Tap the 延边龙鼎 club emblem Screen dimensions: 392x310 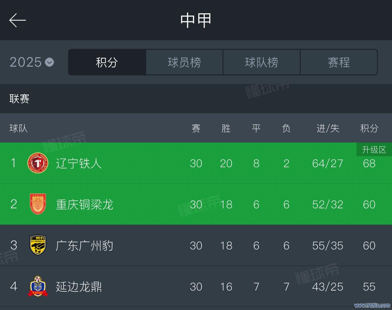38,286
